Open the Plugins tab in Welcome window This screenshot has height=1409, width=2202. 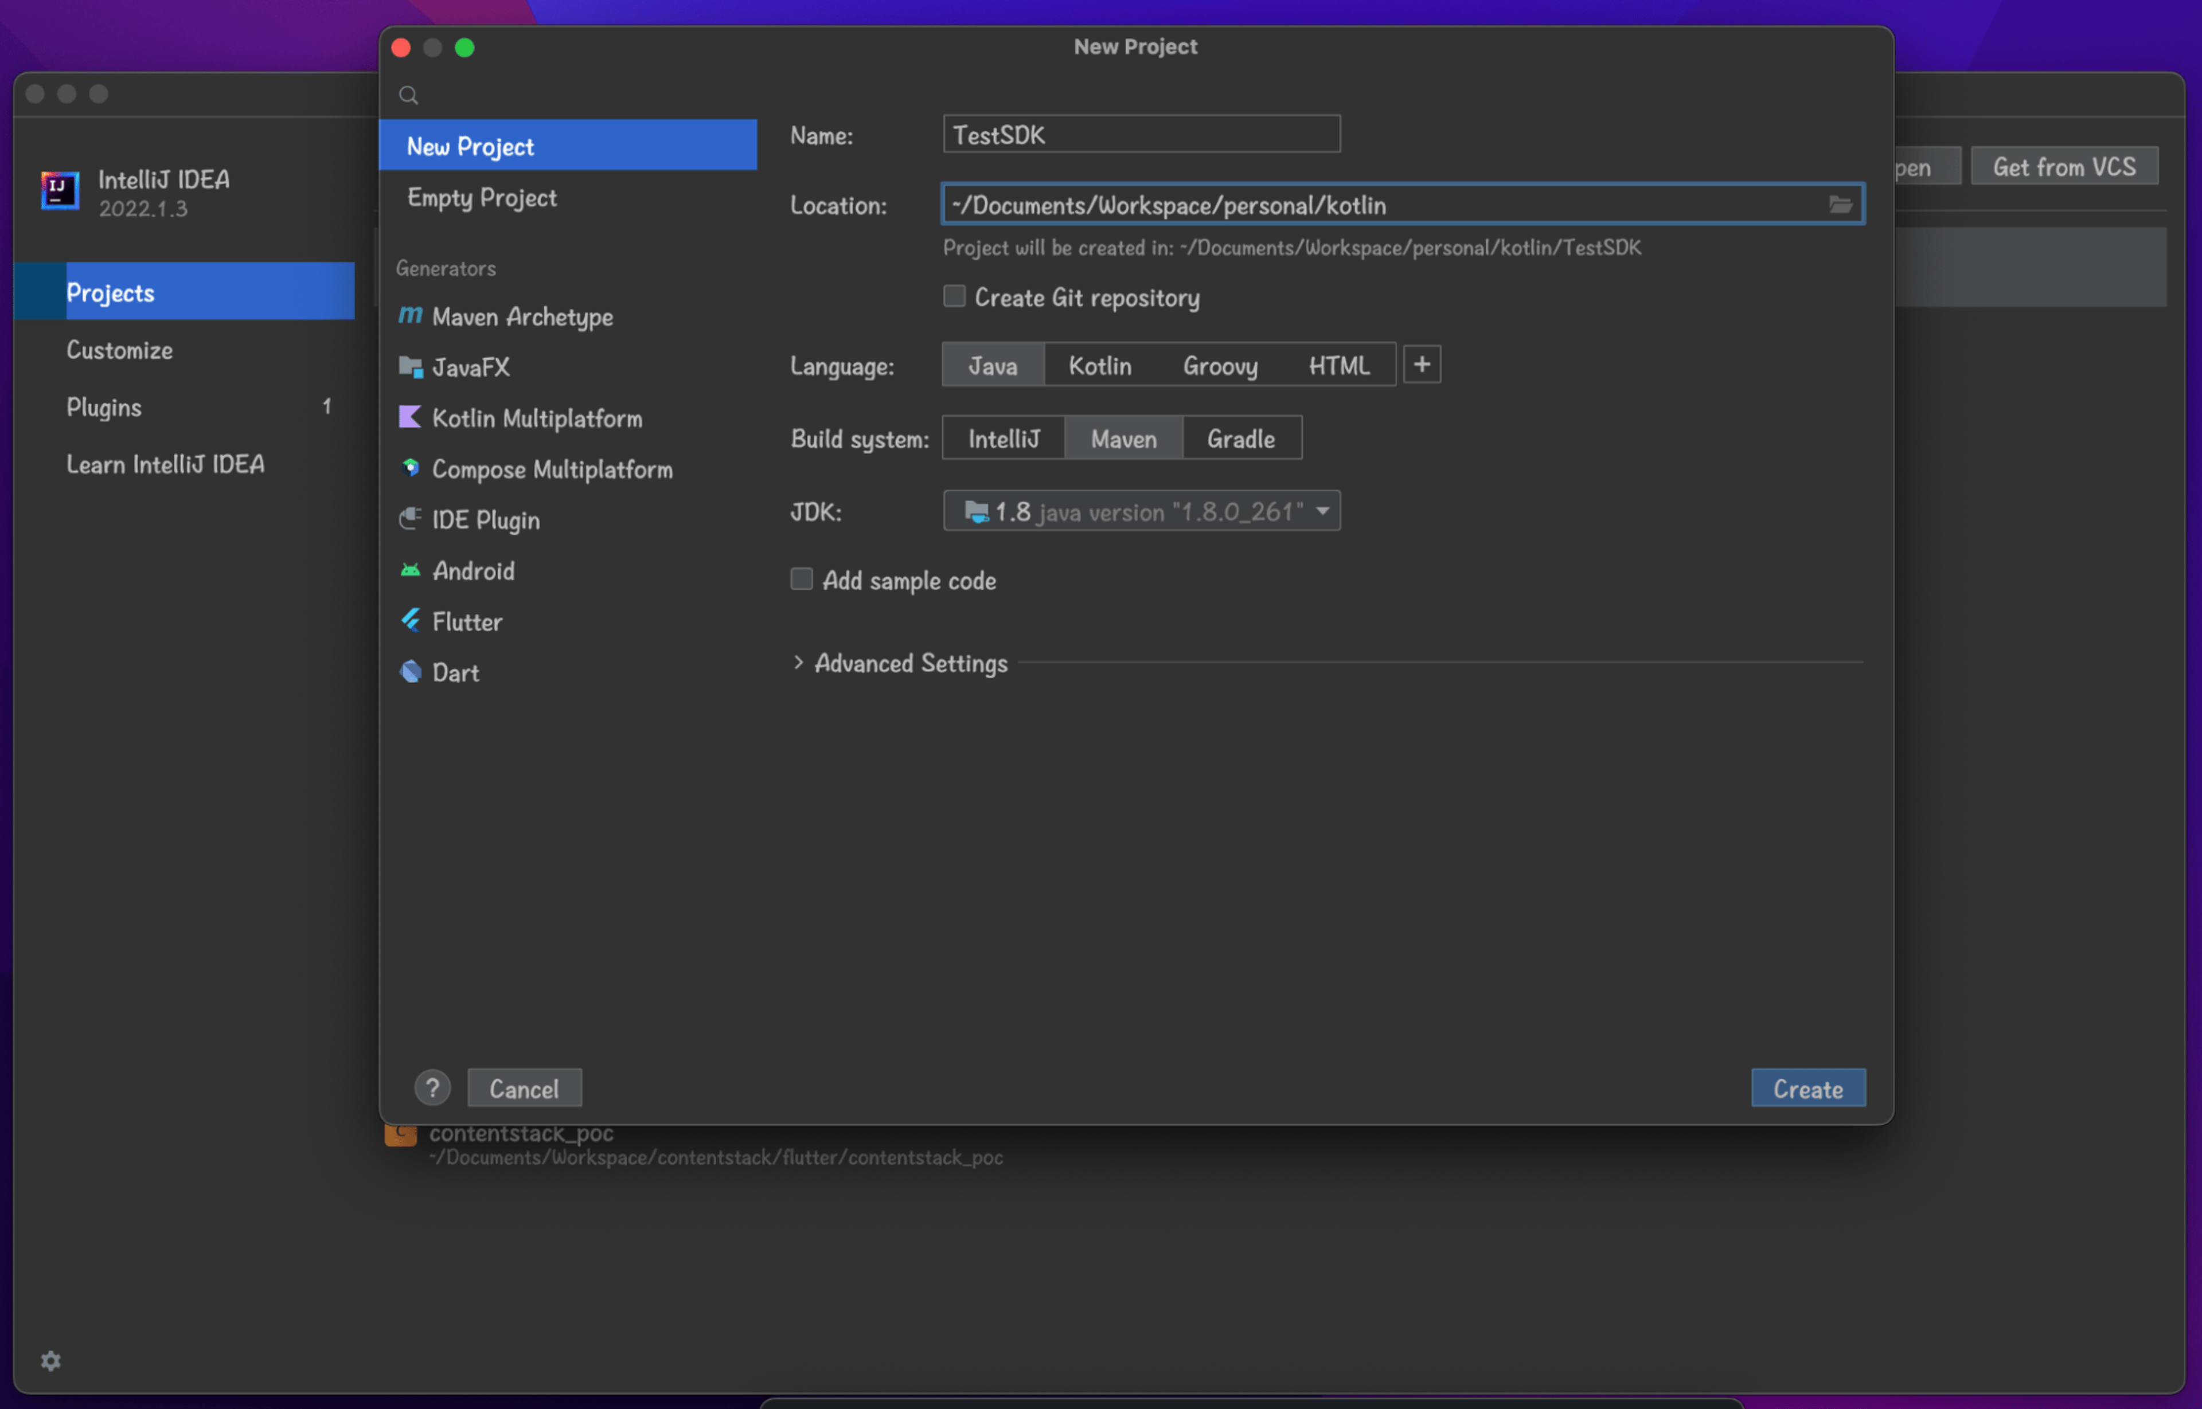coord(185,406)
